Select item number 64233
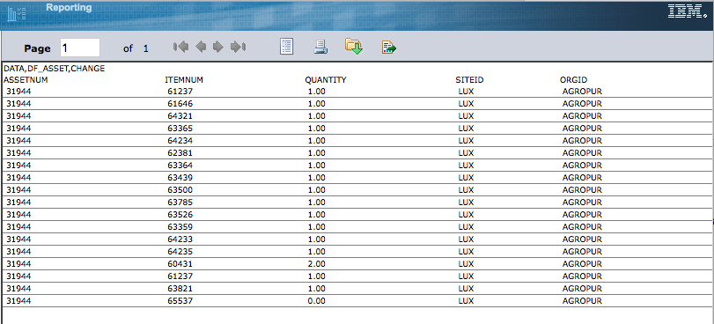The image size is (714, 324). click(x=180, y=239)
